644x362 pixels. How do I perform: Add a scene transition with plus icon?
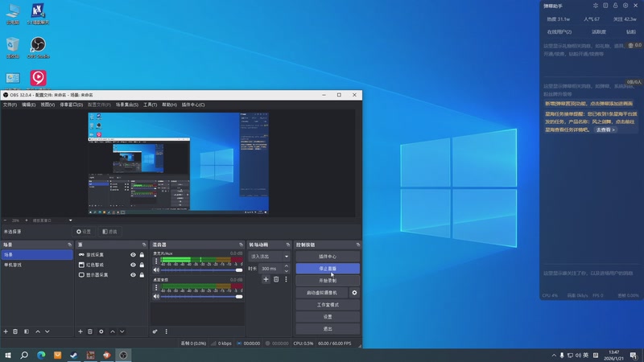pos(266,279)
